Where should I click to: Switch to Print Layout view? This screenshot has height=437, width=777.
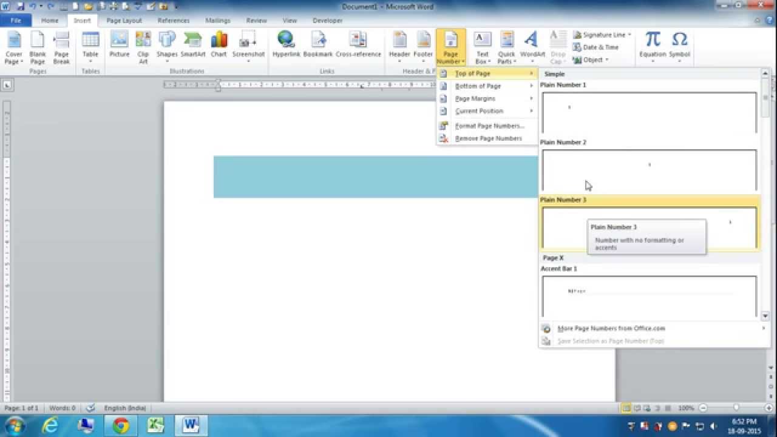coord(626,408)
